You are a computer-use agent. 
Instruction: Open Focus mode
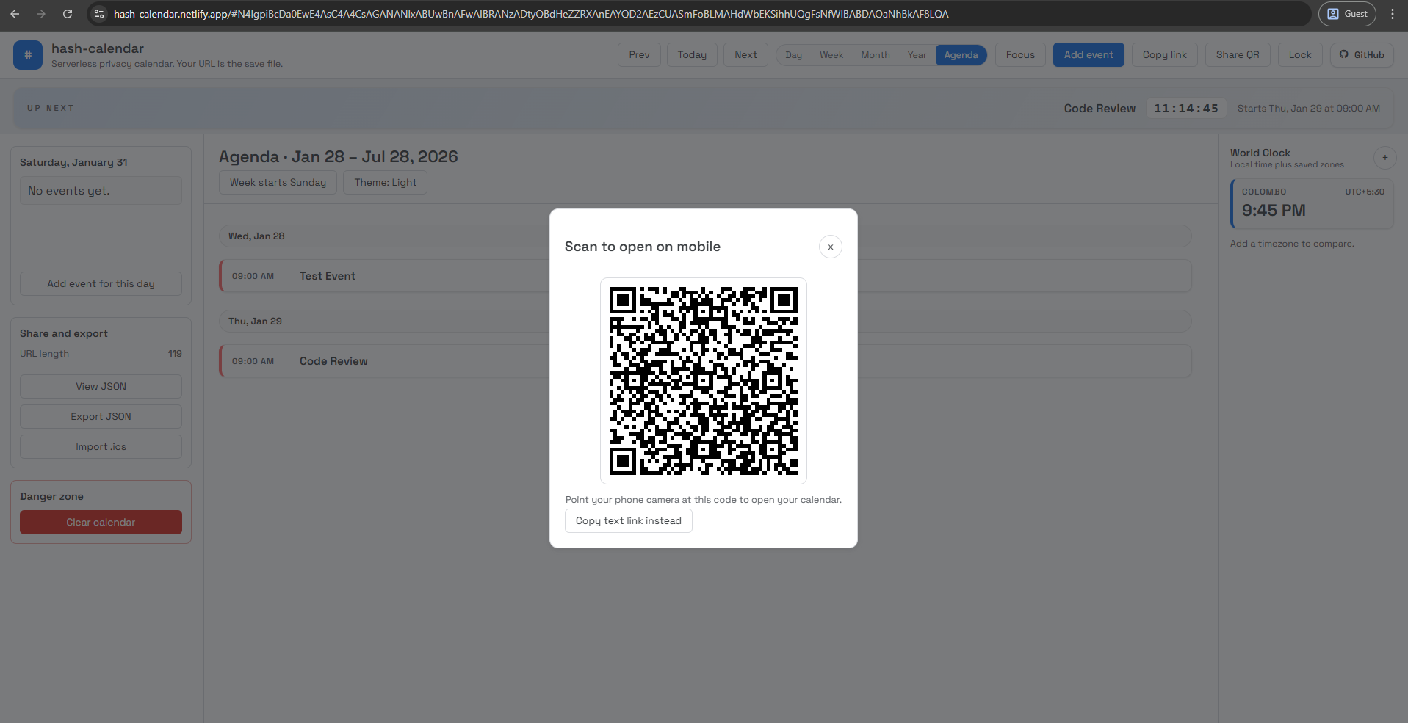(1020, 55)
